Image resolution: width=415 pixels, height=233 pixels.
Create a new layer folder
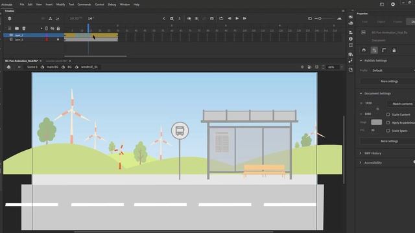click(17, 28)
